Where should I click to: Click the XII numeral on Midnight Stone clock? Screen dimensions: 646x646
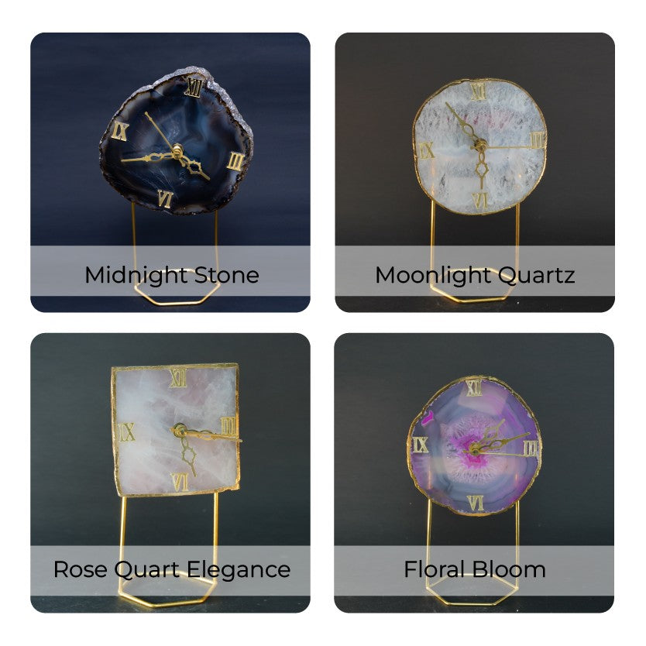[x=194, y=88]
